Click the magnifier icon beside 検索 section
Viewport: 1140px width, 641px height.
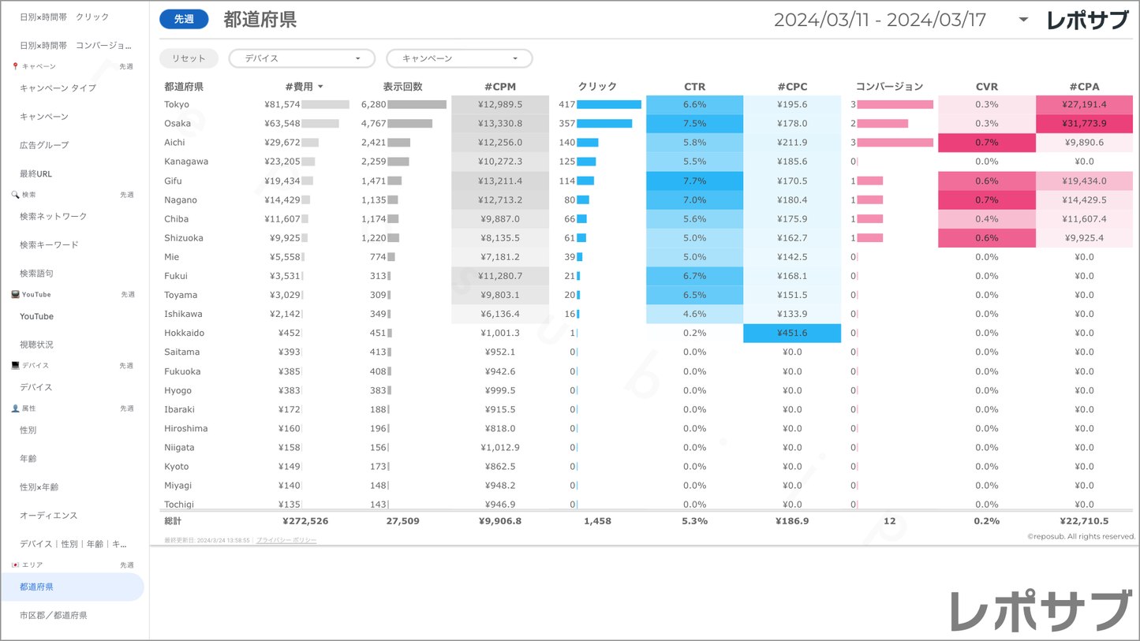[15, 195]
